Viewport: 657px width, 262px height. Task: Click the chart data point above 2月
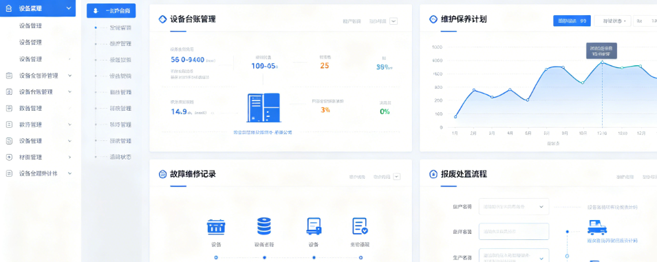pyautogui.click(x=473, y=90)
